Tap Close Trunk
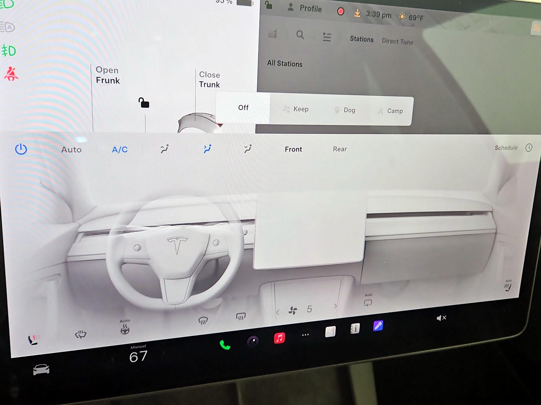541x405 pixels. pyautogui.click(x=209, y=80)
